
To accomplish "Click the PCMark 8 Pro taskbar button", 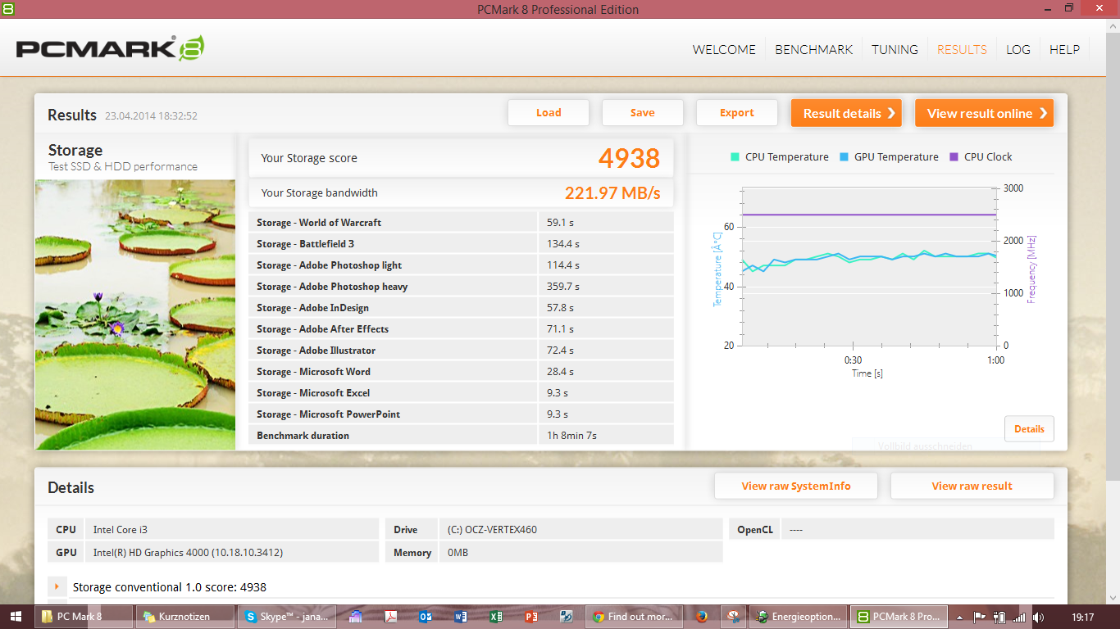I will 899,617.
